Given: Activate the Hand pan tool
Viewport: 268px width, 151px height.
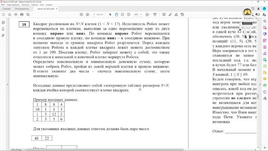Looking at the screenshot, I should (116, 15).
